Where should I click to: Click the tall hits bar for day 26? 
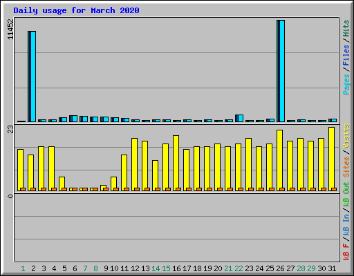281,71
